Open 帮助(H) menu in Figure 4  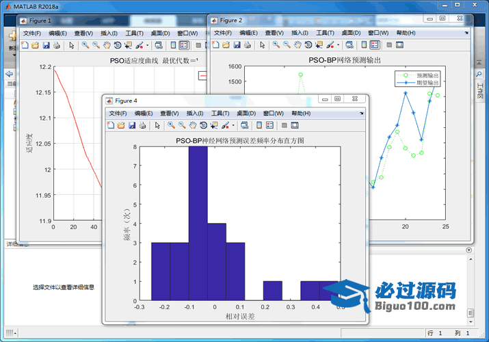(301, 114)
